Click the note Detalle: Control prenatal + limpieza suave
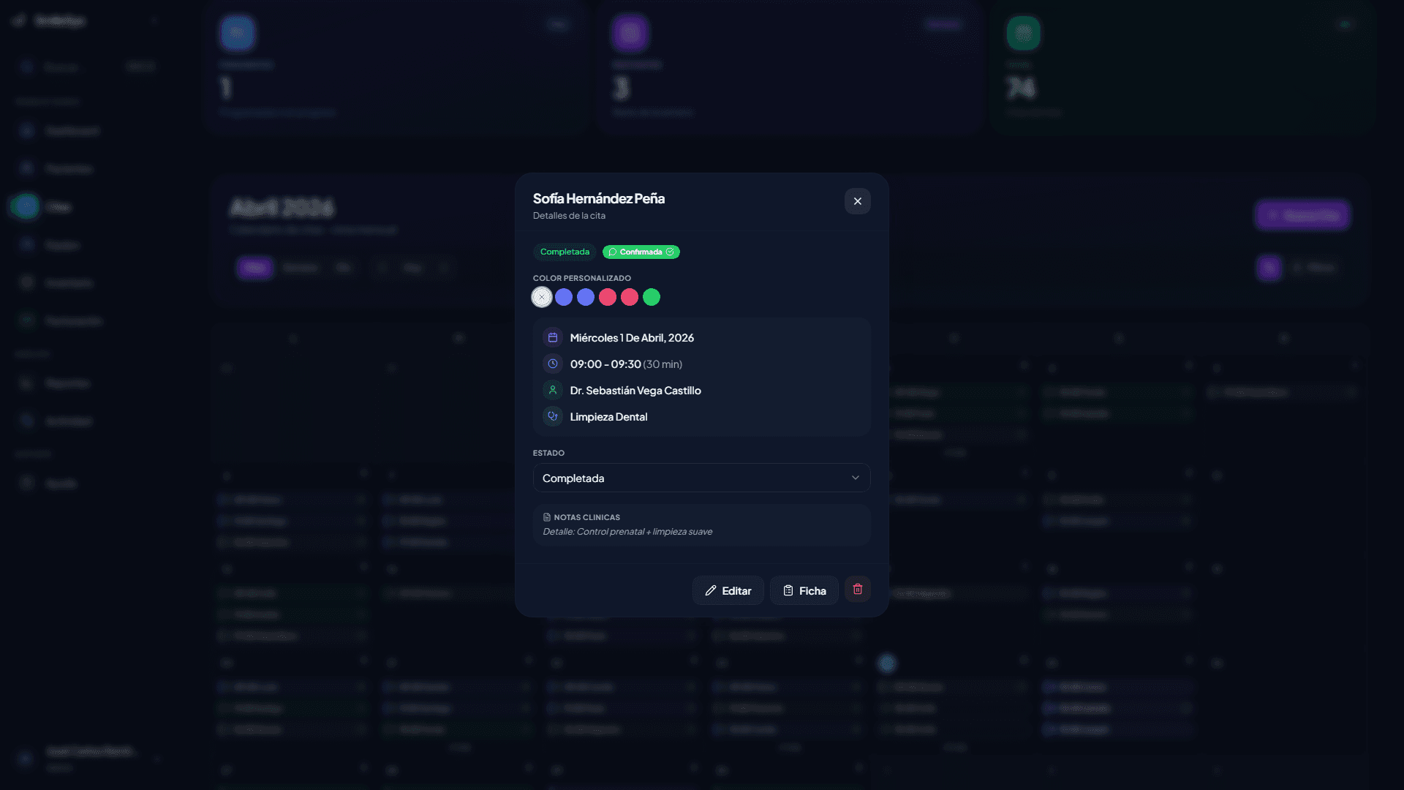Image resolution: width=1404 pixels, height=790 pixels. point(627,532)
